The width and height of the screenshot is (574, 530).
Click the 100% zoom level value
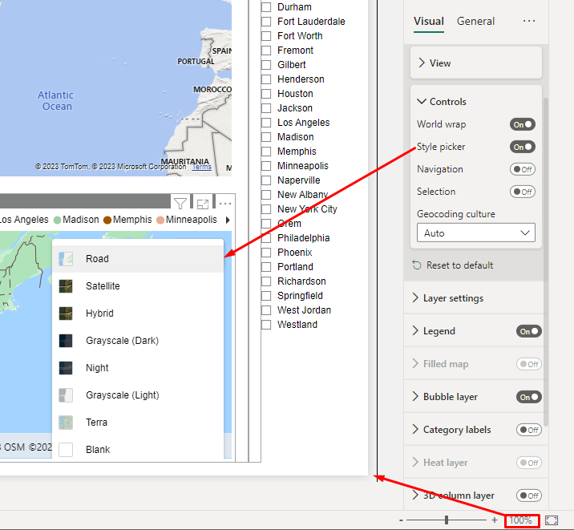(520, 520)
